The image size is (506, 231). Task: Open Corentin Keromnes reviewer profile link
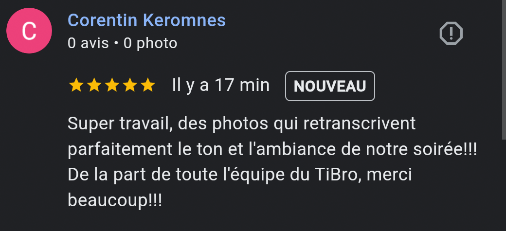coord(146,20)
